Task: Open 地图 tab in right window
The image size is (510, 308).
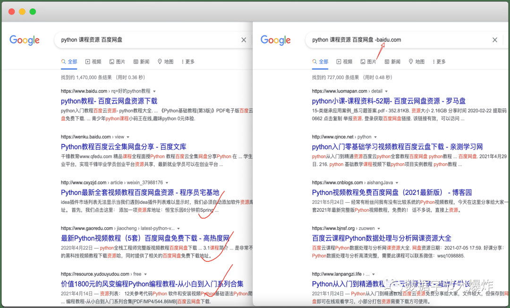Action: (416, 62)
